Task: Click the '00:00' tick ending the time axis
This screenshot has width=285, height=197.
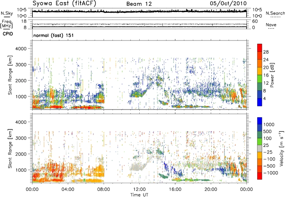Action: (x=247, y=190)
